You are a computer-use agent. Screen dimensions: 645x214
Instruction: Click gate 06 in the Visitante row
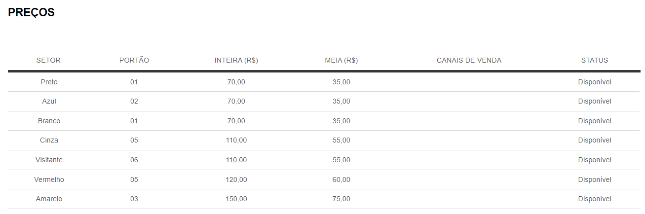134,160
